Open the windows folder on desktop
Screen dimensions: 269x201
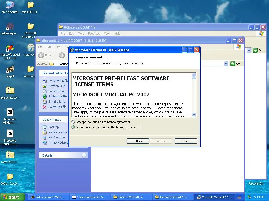30,71
